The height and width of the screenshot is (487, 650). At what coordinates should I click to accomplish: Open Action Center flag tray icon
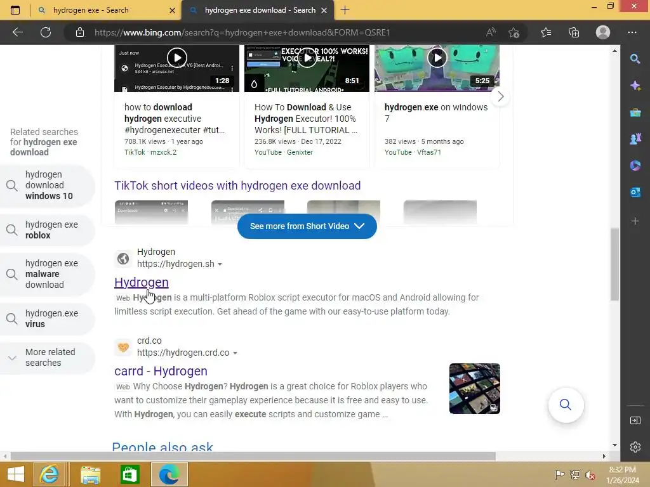click(x=559, y=475)
